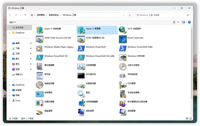Viewport: 200px width, 126px height.
Task: Open the 服务 gears icon
Action: (81, 94)
